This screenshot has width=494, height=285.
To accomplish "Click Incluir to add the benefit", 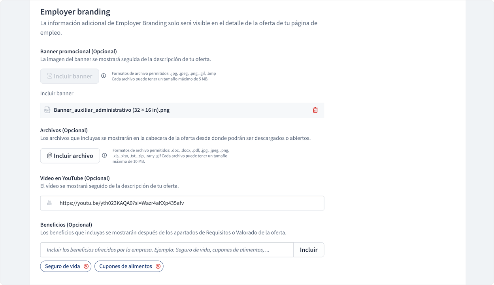I will [308, 250].
